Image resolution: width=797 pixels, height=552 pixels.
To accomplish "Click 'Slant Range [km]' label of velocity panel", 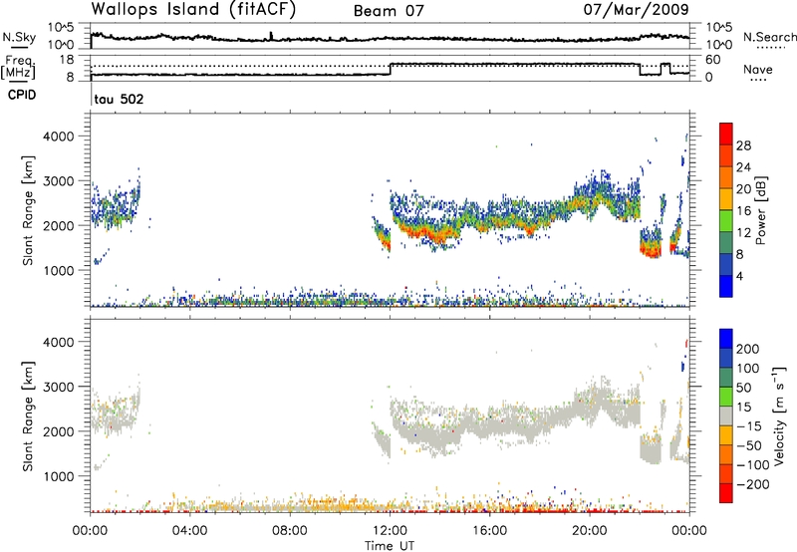I will (28, 416).
